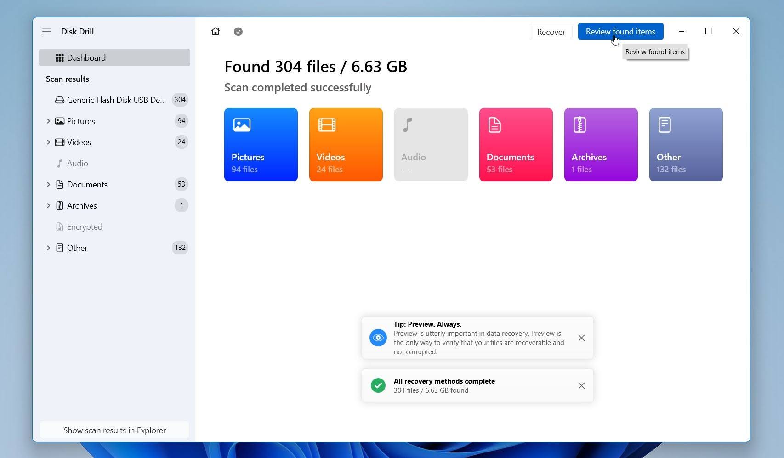
Task: Open the hamburger menu next to Disk Drill
Action: (x=47, y=31)
